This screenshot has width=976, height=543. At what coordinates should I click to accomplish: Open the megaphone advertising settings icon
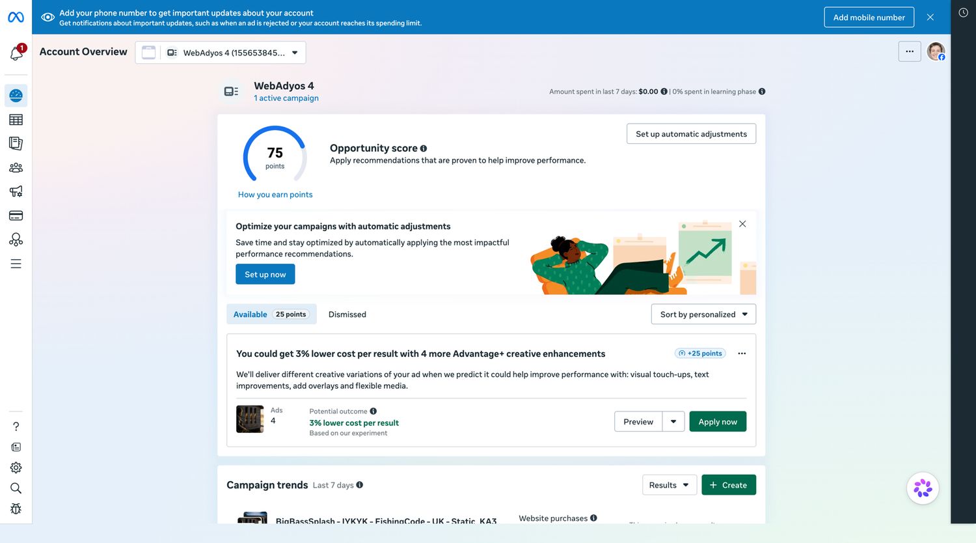(16, 191)
